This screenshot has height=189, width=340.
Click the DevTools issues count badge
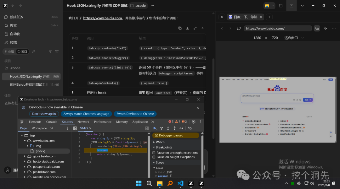tap(184, 121)
